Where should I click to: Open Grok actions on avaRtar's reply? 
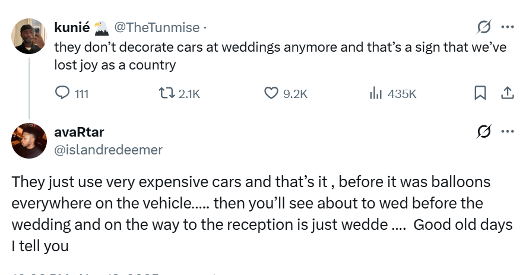pos(484,132)
